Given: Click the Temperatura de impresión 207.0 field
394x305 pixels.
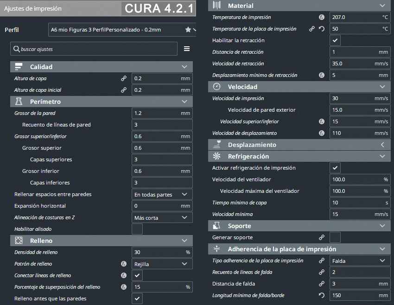Looking at the screenshot, I should tap(360, 17).
